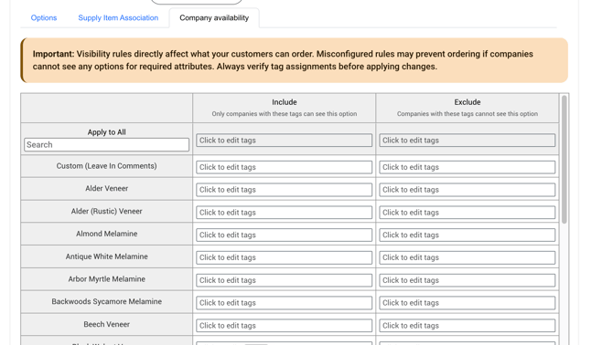Click the 'Include' column header
613x345 pixels.
[x=285, y=102]
